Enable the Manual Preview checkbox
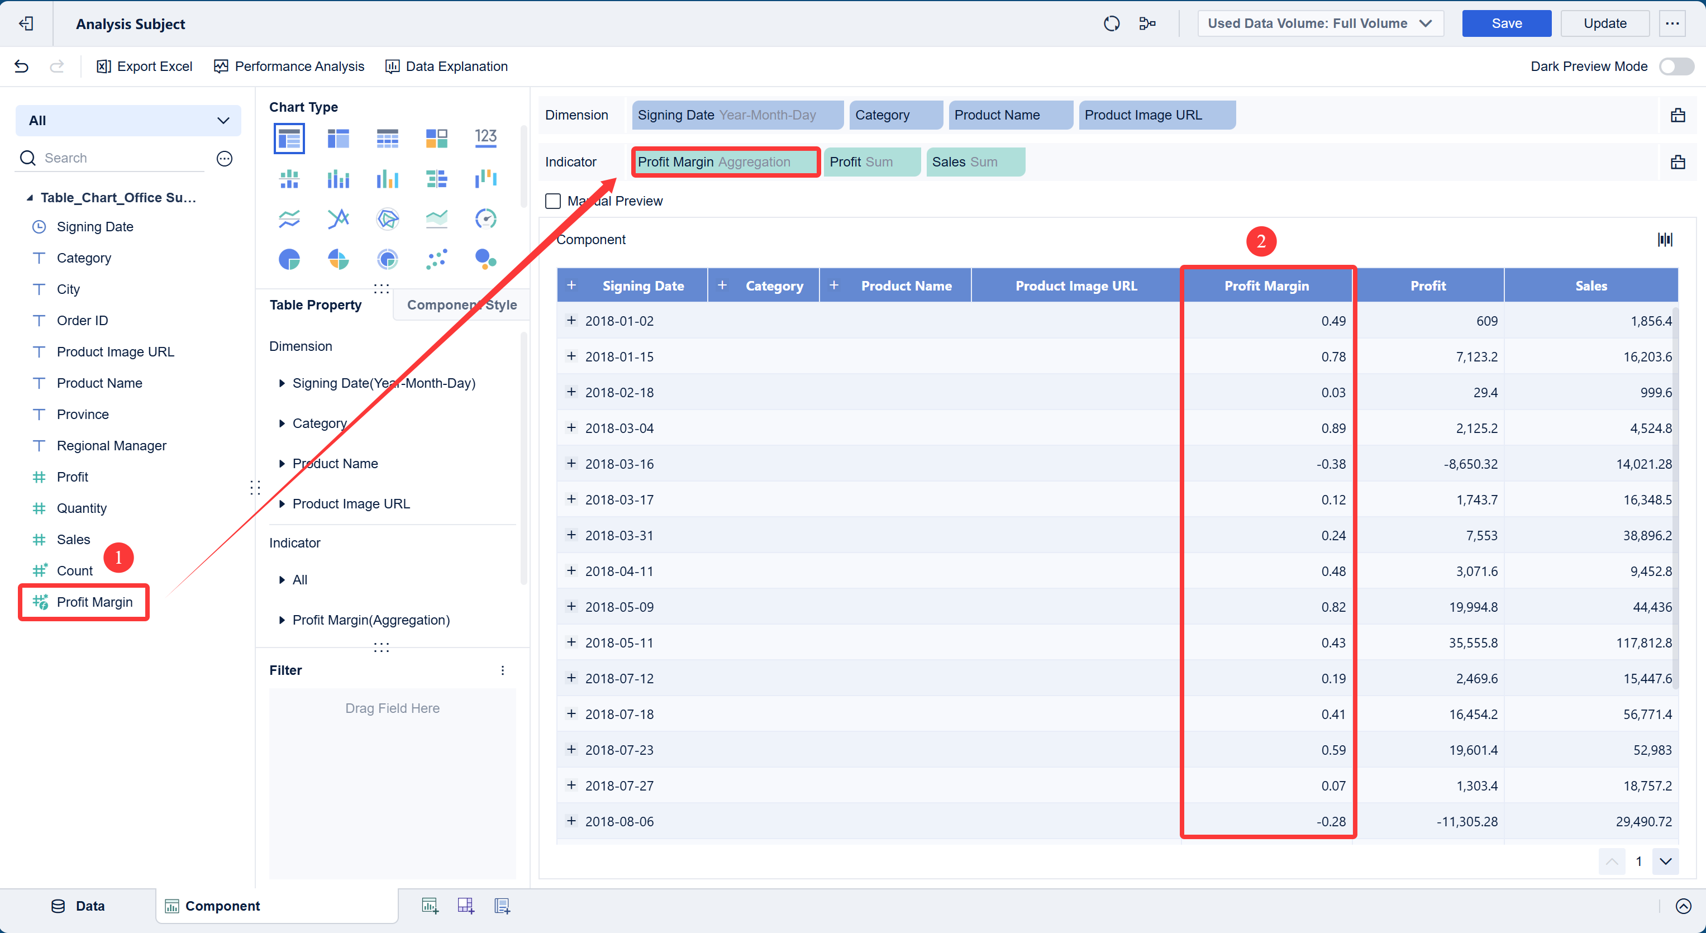The width and height of the screenshot is (1706, 933). pos(553,201)
